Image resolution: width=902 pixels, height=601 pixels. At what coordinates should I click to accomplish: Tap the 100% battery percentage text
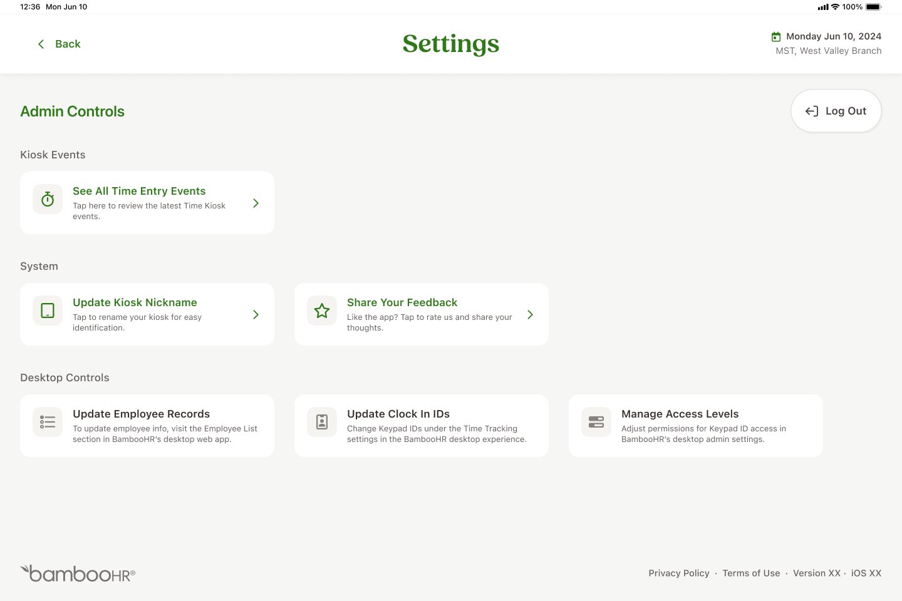[853, 7]
